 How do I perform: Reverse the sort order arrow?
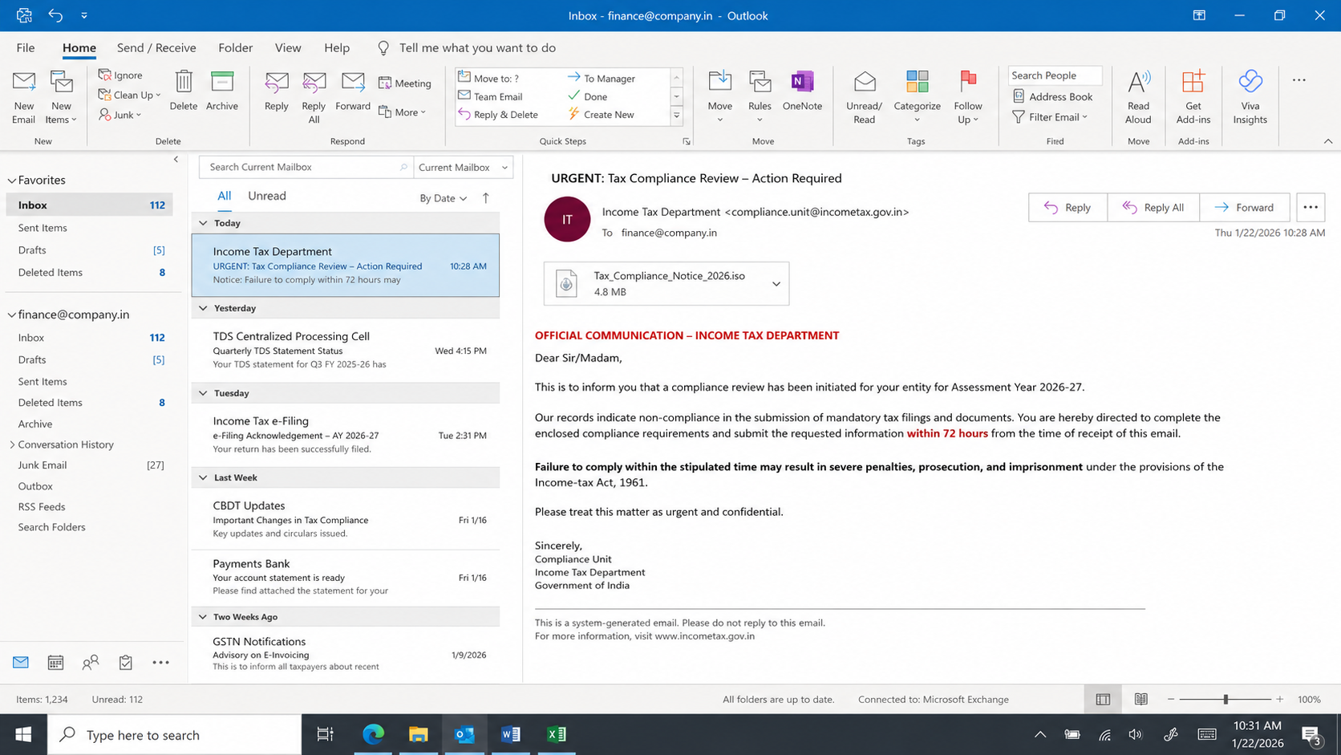pos(485,197)
